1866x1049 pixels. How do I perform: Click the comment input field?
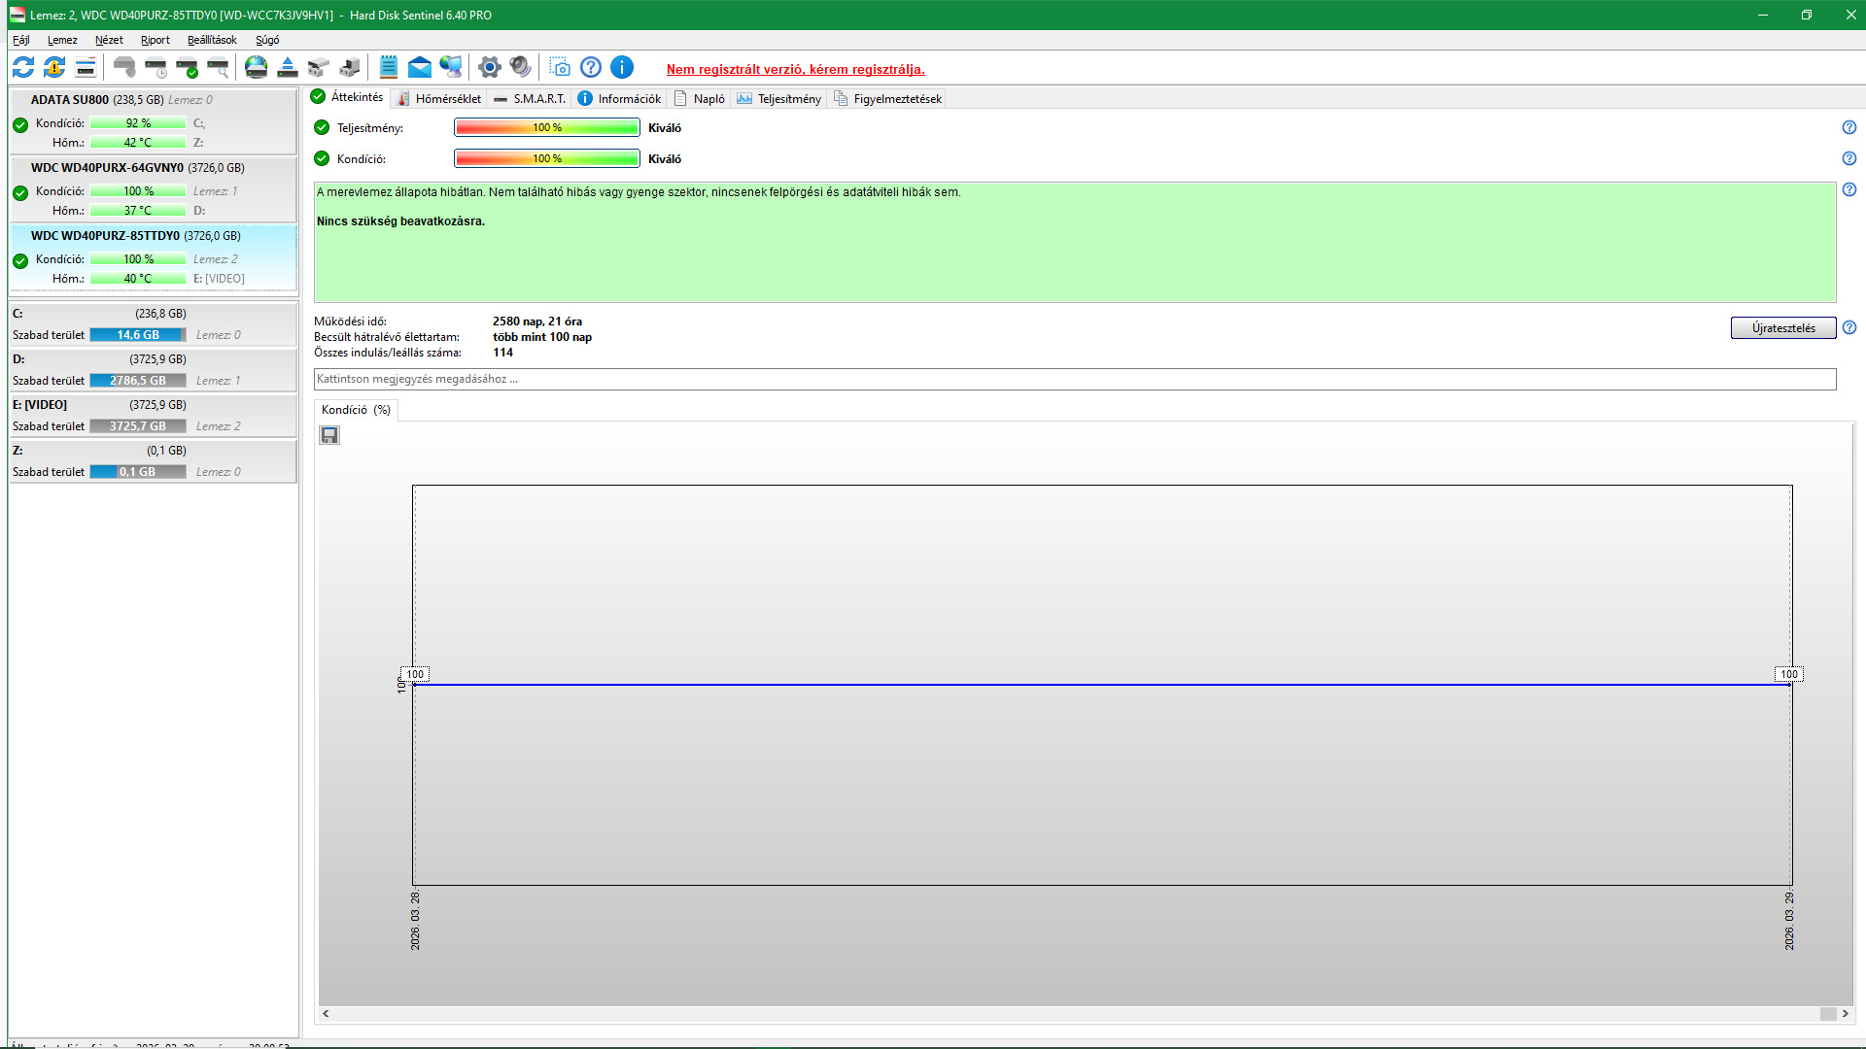click(1074, 379)
